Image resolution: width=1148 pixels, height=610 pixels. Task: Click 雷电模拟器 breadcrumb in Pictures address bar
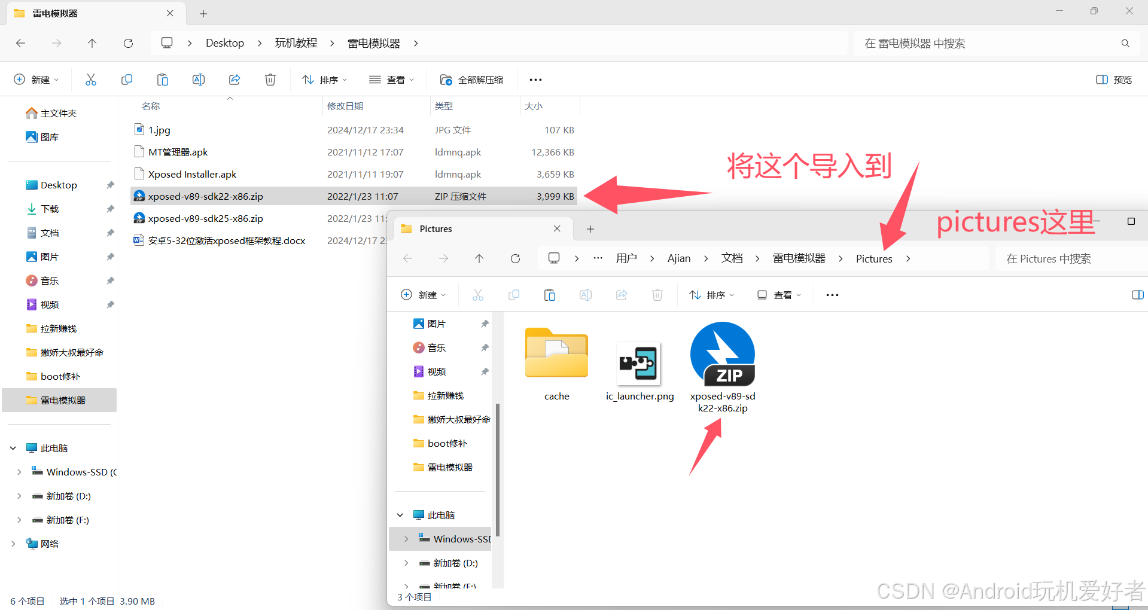(x=799, y=258)
